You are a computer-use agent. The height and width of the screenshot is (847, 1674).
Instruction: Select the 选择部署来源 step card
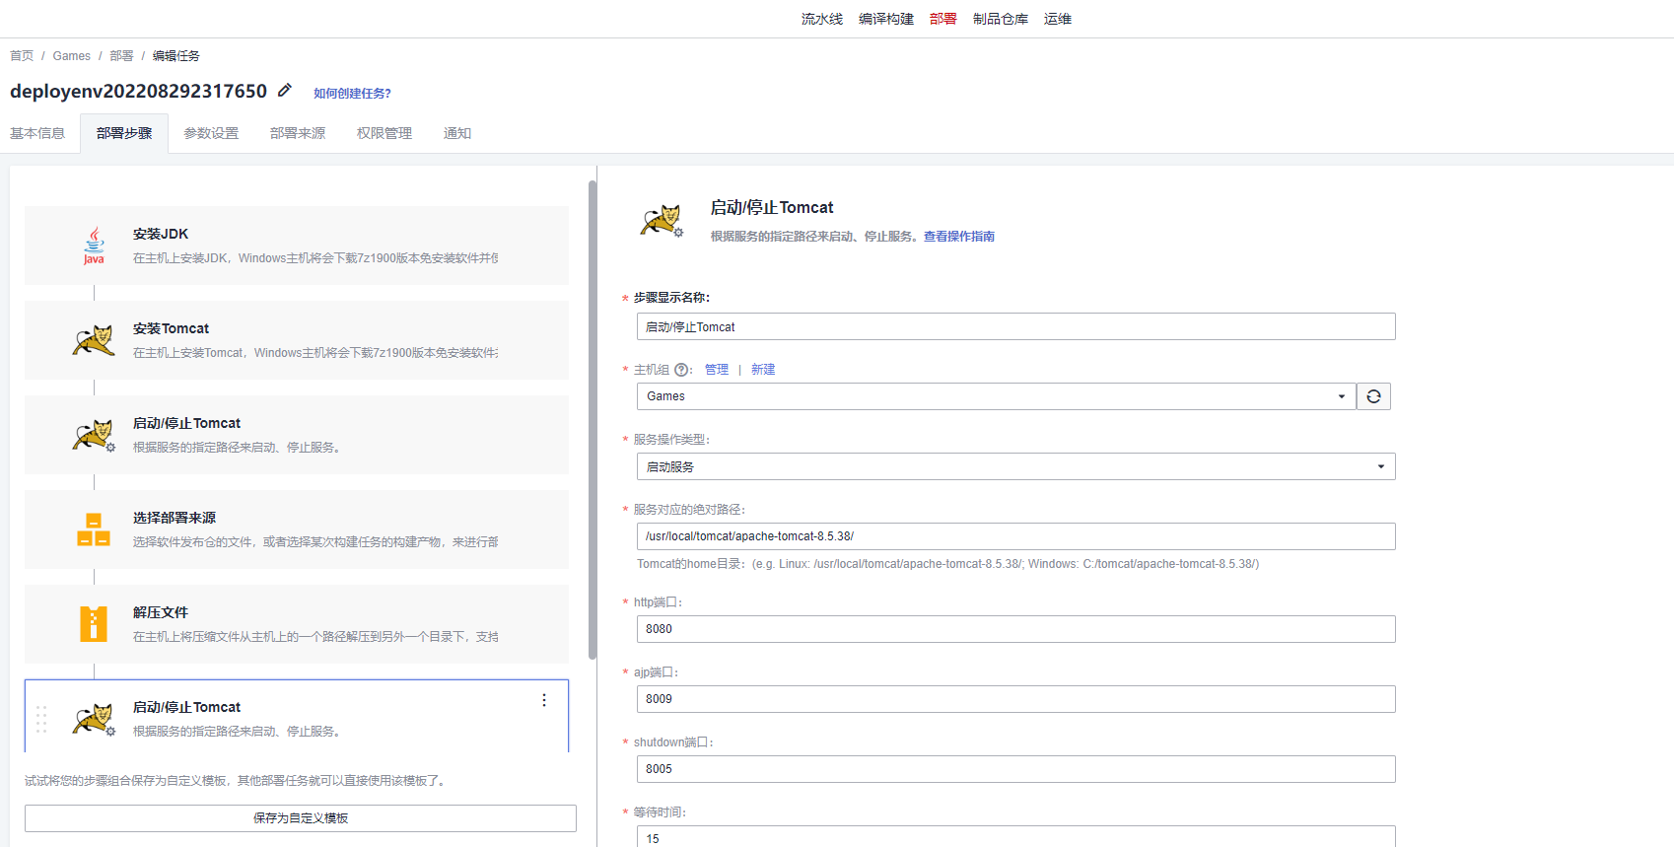tap(297, 529)
